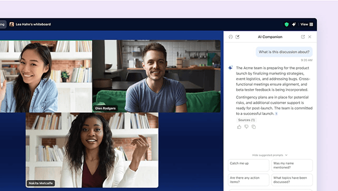Viewport: 338px width, 191px height.
Task: Click the citation 1 footnote marker
Action: [276, 114]
